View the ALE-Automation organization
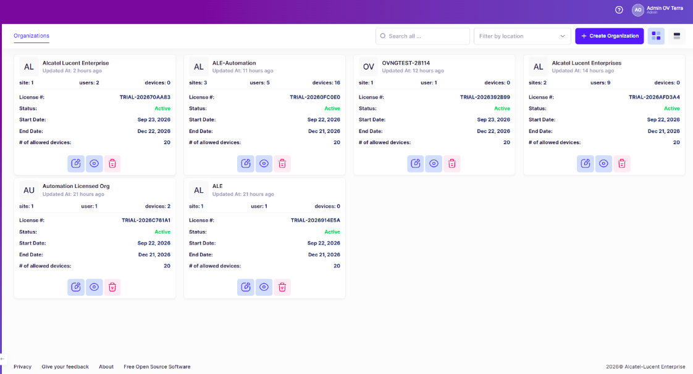The width and height of the screenshot is (693, 374). (264, 164)
